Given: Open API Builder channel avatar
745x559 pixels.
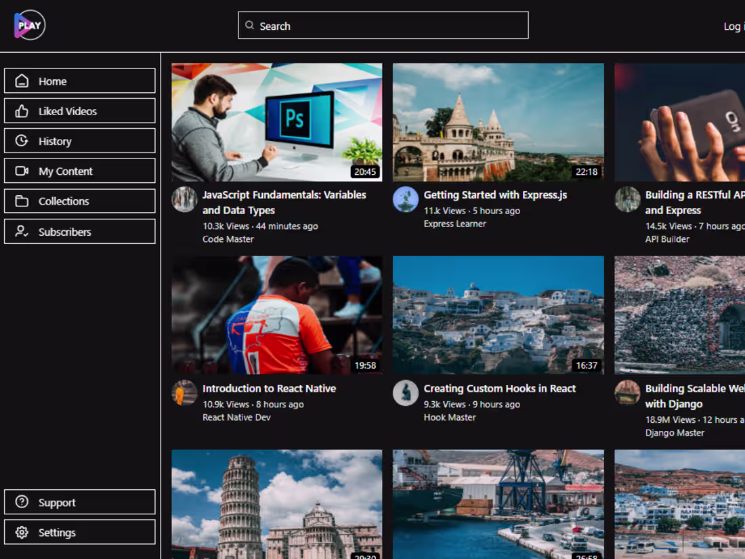Looking at the screenshot, I should pos(627,199).
